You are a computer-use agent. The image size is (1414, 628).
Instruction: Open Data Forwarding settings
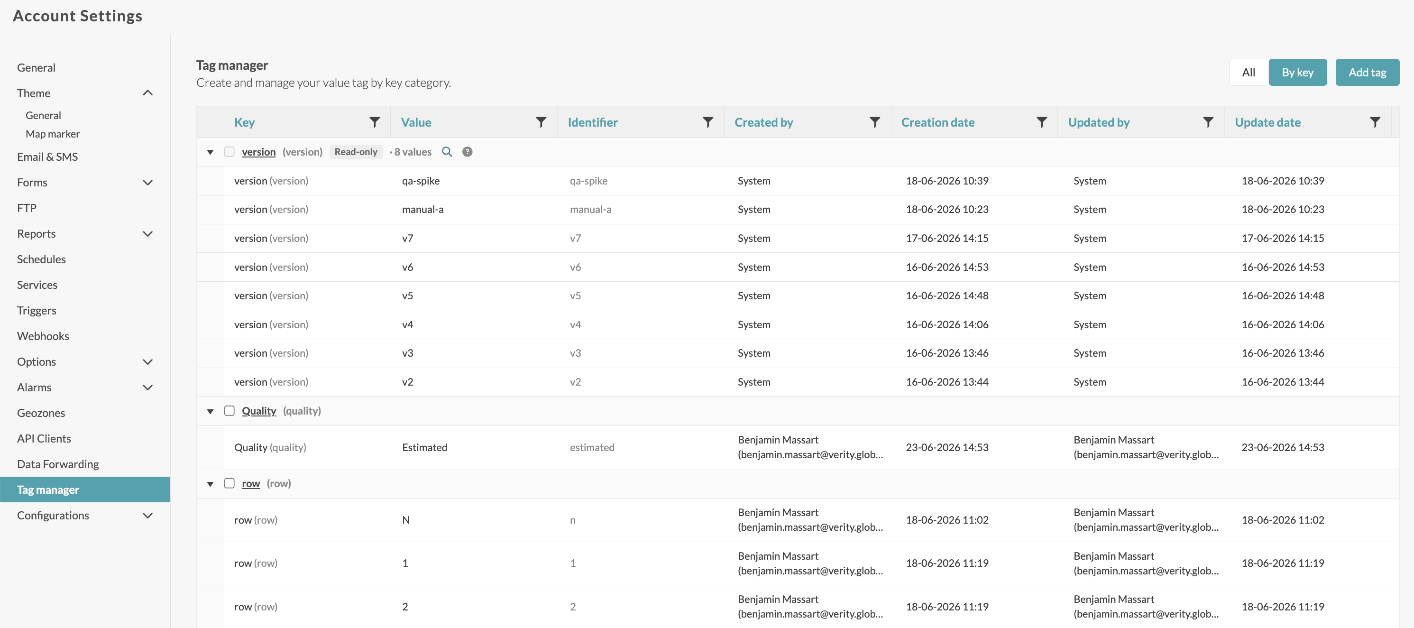58,464
